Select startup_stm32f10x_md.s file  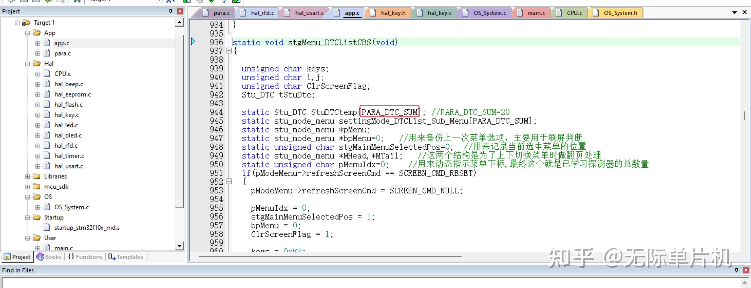(x=87, y=228)
